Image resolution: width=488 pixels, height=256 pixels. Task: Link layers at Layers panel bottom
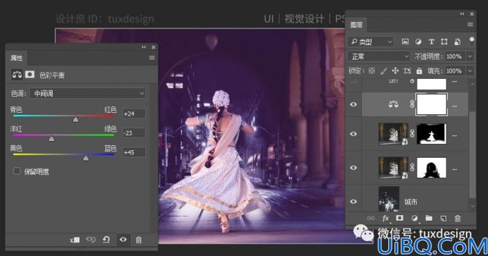371,219
